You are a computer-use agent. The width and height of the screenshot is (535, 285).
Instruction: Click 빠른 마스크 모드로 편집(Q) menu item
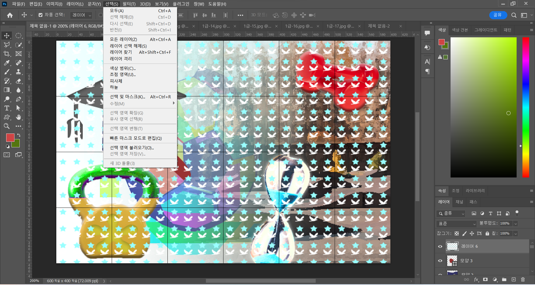pos(136,138)
